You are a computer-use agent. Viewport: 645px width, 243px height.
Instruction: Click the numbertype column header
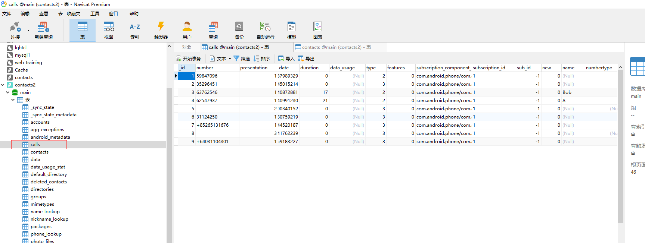click(601, 67)
